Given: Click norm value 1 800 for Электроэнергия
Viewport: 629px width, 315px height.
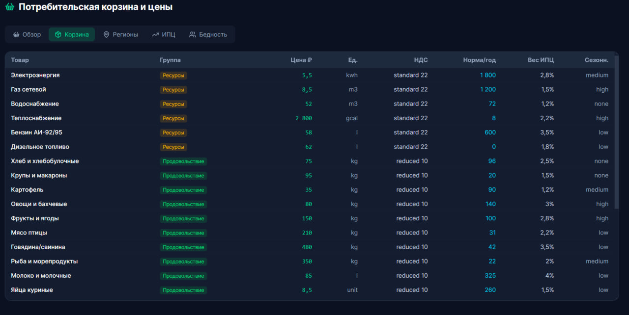Looking at the screenshot, I should 488,76.
